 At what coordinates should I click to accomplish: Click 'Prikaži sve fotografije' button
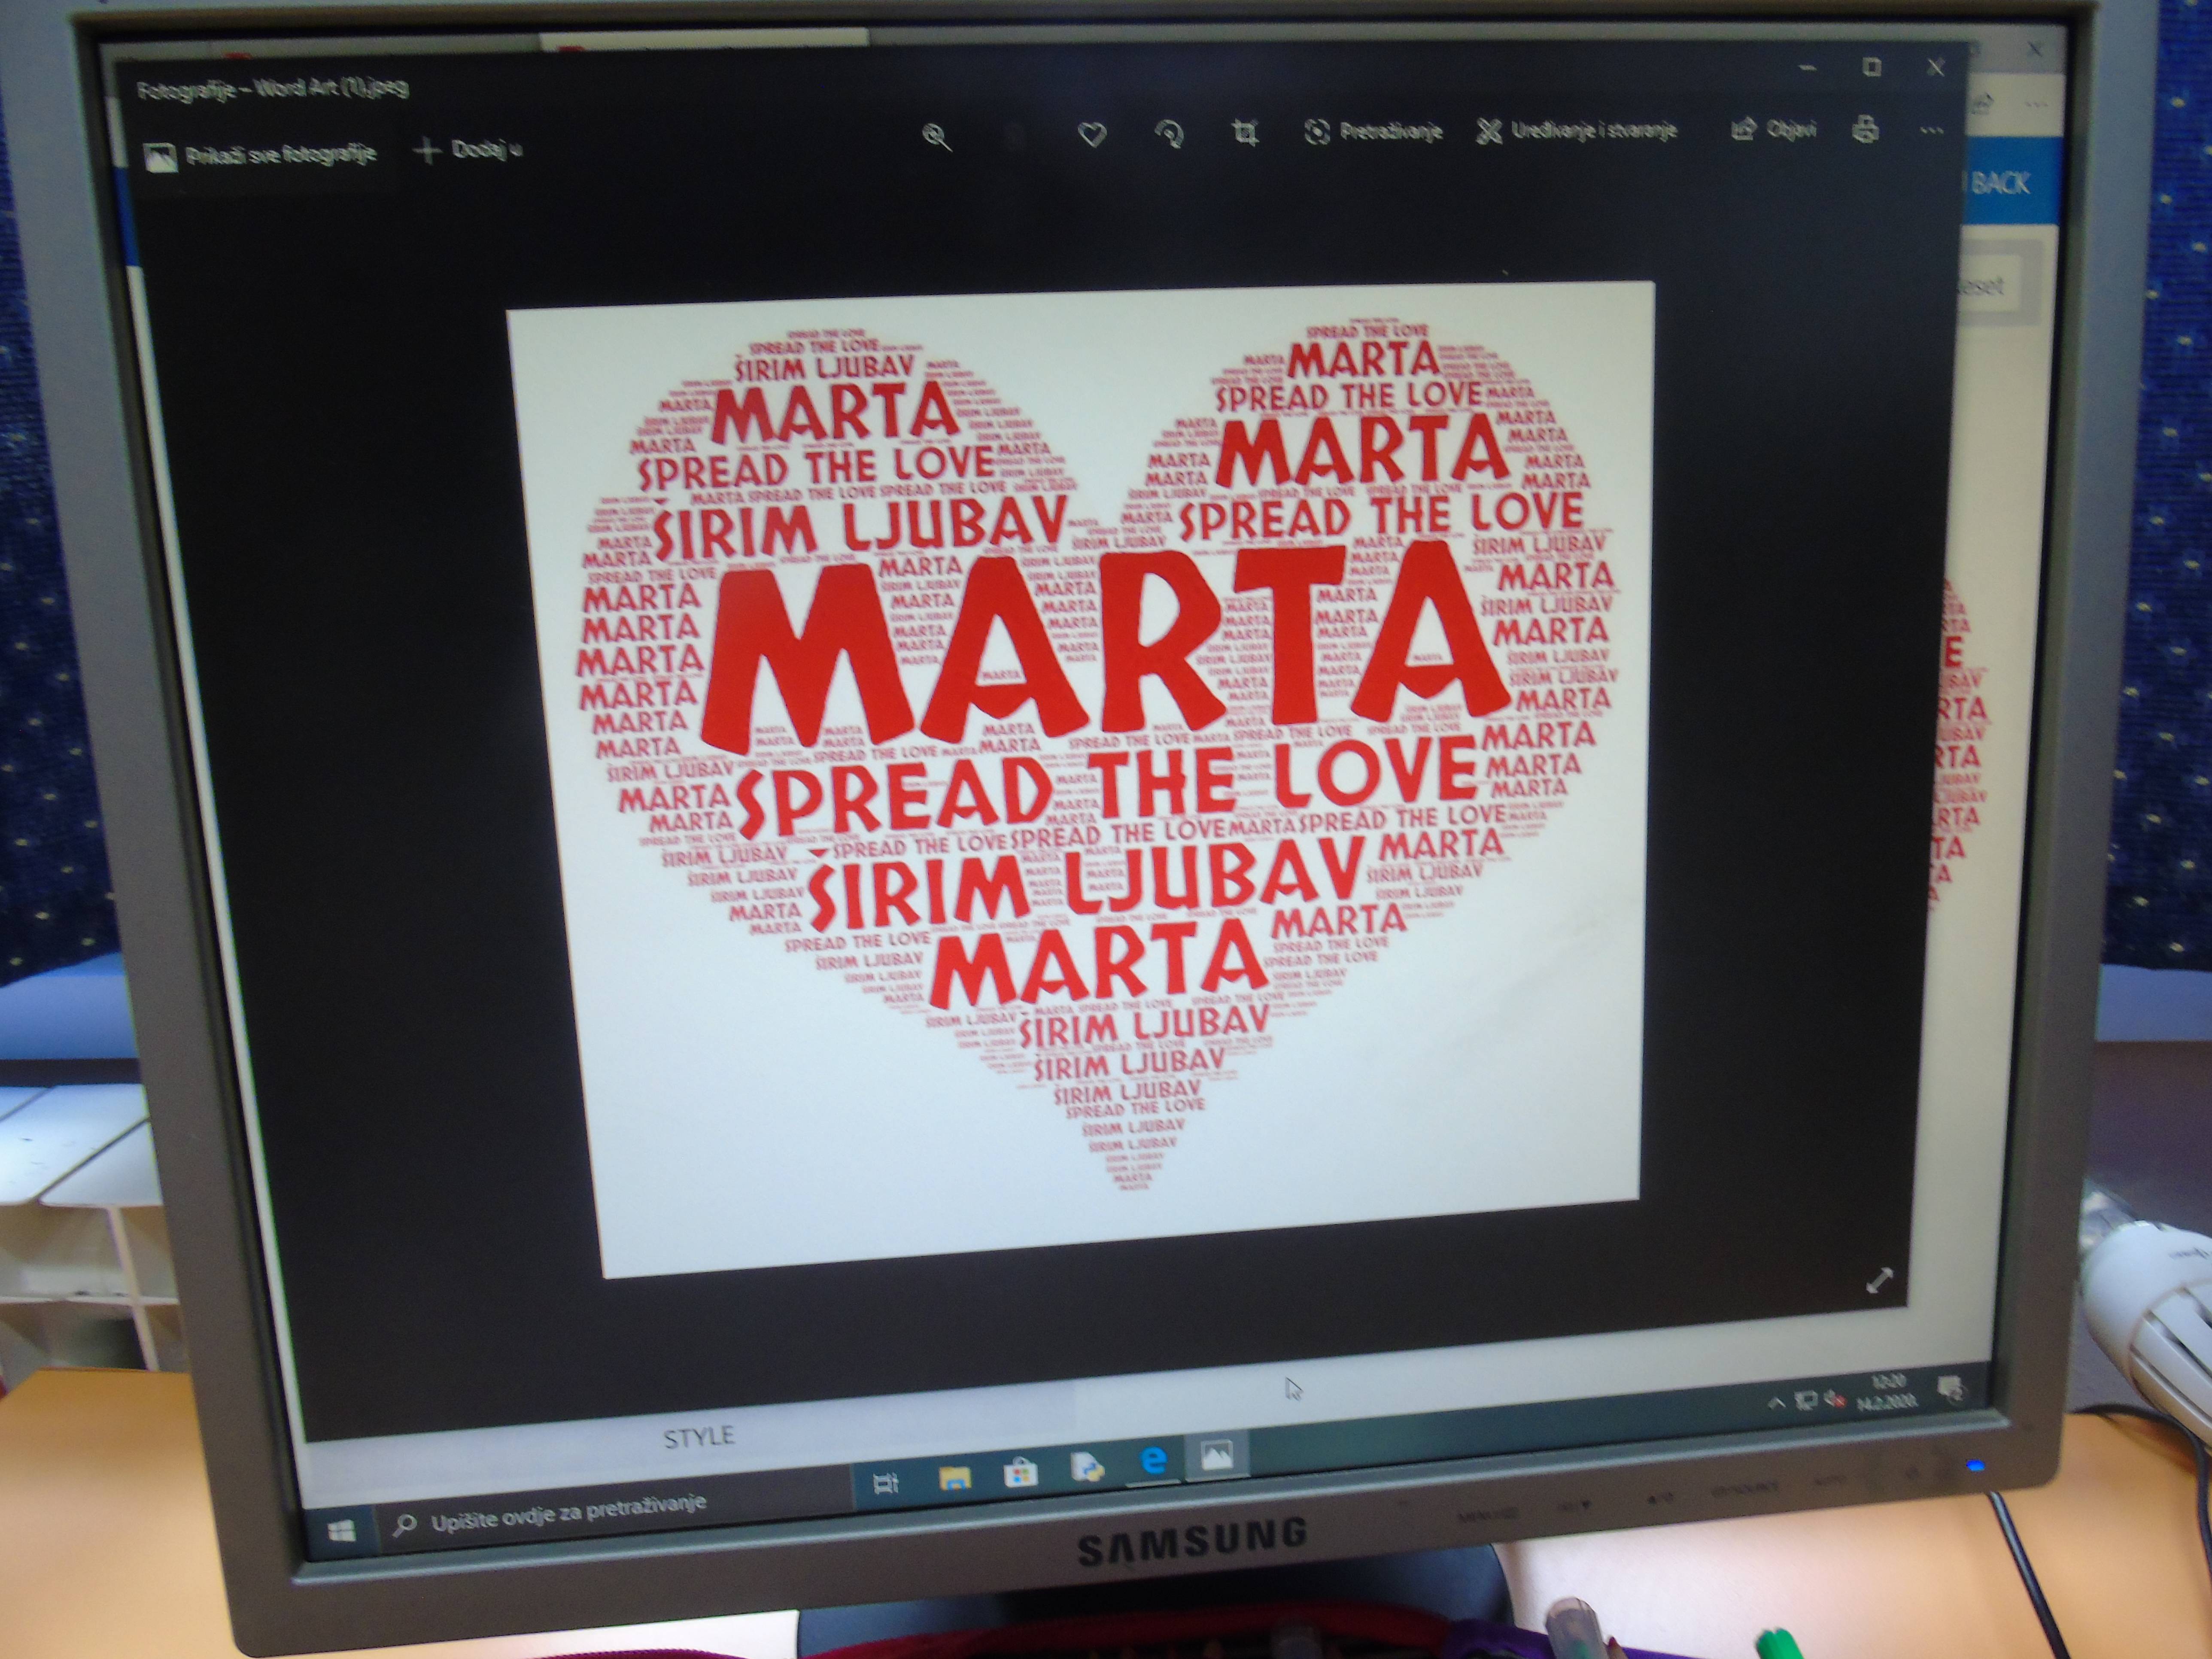tap(261, 154)
